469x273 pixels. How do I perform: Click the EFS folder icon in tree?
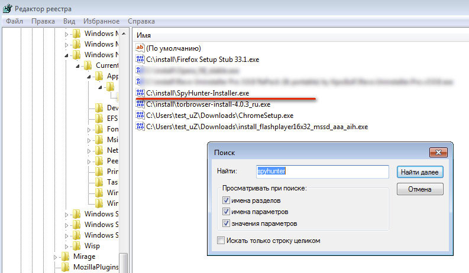(99, 119)
